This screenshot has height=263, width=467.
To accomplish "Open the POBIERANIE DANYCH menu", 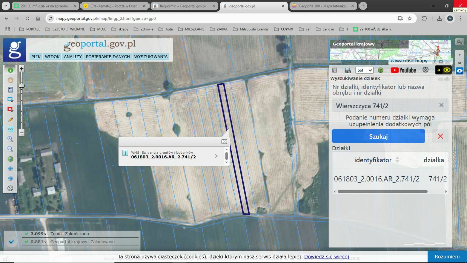I will click(x=108, y=57).
